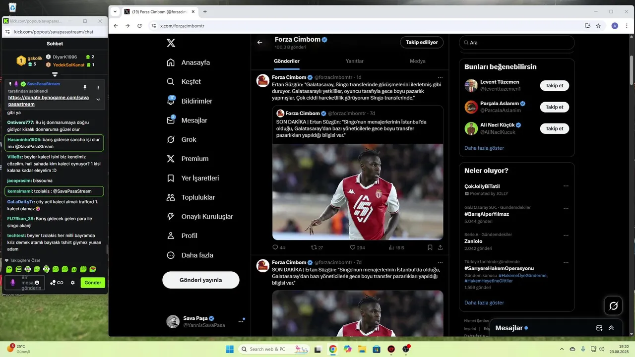This screenshot has width=635, height=357.
Task: Compose new message in Mesajlar drawer
Action: 599,328
